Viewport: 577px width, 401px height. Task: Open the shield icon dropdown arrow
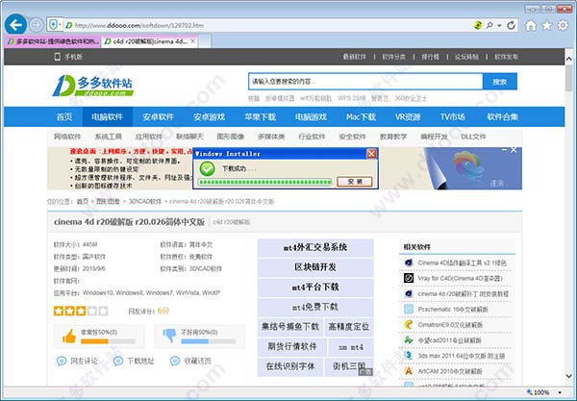coord(60,25)
